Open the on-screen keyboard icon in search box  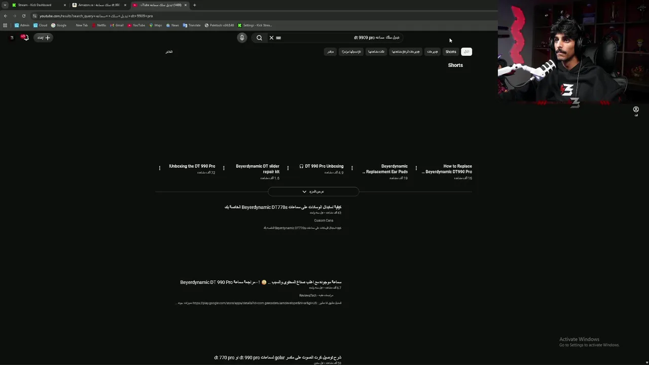click(278, 38)
